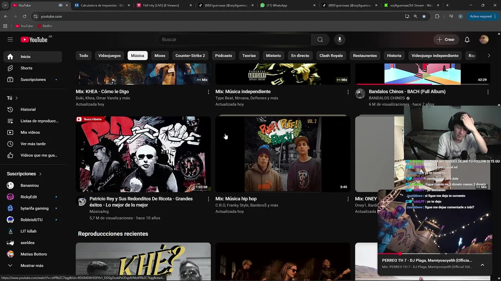
Task: Open Bananirou subscription channel
Action: (33, 185)
